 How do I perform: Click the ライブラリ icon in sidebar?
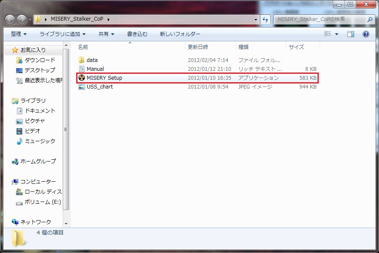click(15, 101)
